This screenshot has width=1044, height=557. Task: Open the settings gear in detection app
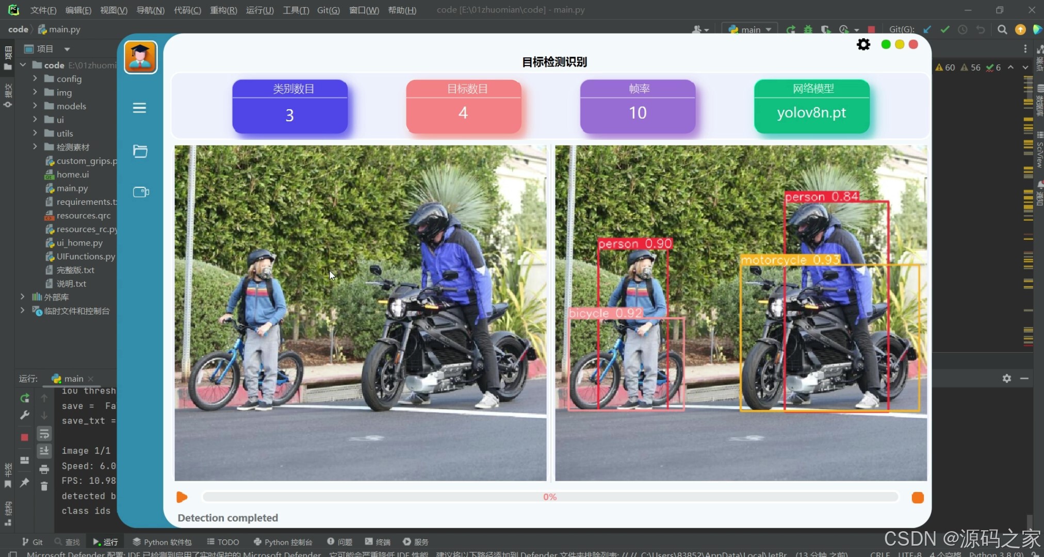click(863, 45)
